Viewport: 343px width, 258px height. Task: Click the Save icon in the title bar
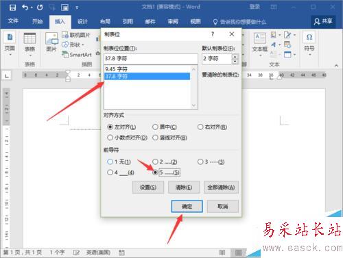[12, 8]
